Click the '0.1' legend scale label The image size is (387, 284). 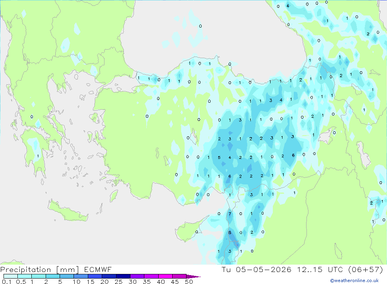click(7, 282)
